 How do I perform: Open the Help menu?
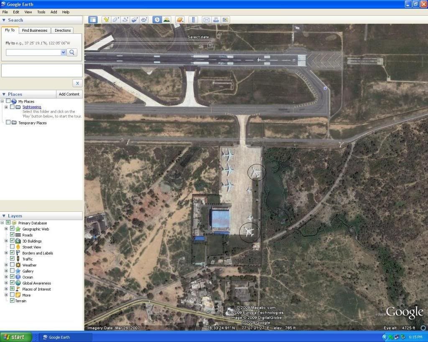[x=66, y=12]
